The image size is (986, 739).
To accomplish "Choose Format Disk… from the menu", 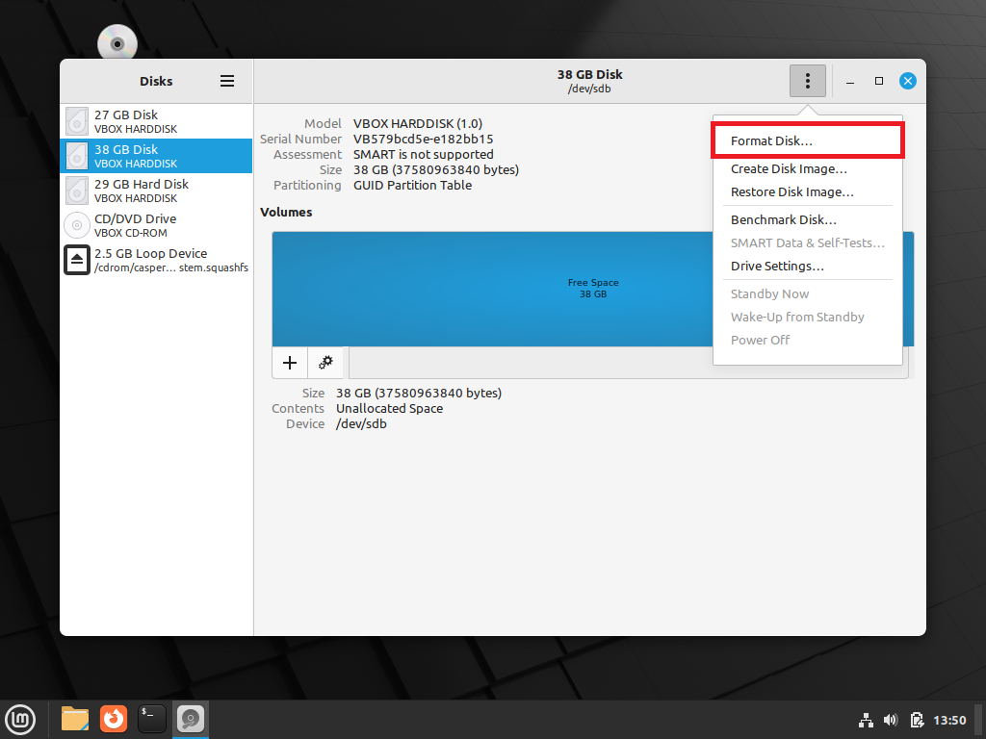I will tap(808, 140).
